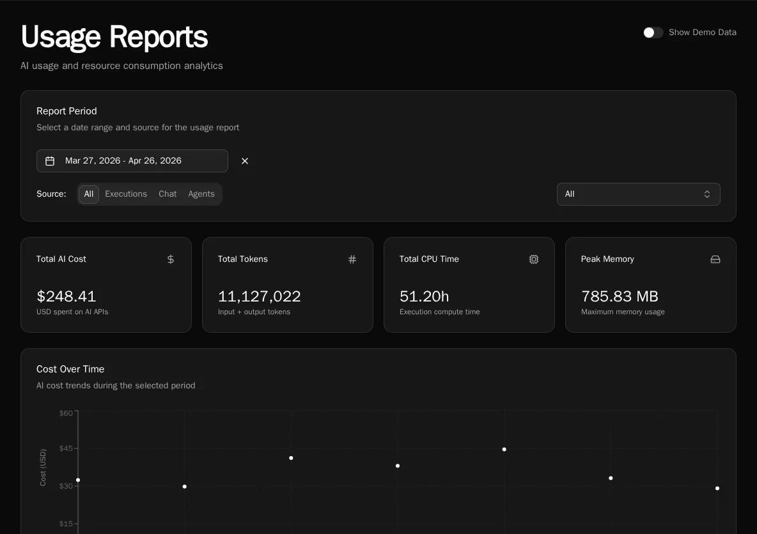Click the date range button showing Mar 27, 2026
The width and height of the screenshot is (757, 534).
pos(132,160)
